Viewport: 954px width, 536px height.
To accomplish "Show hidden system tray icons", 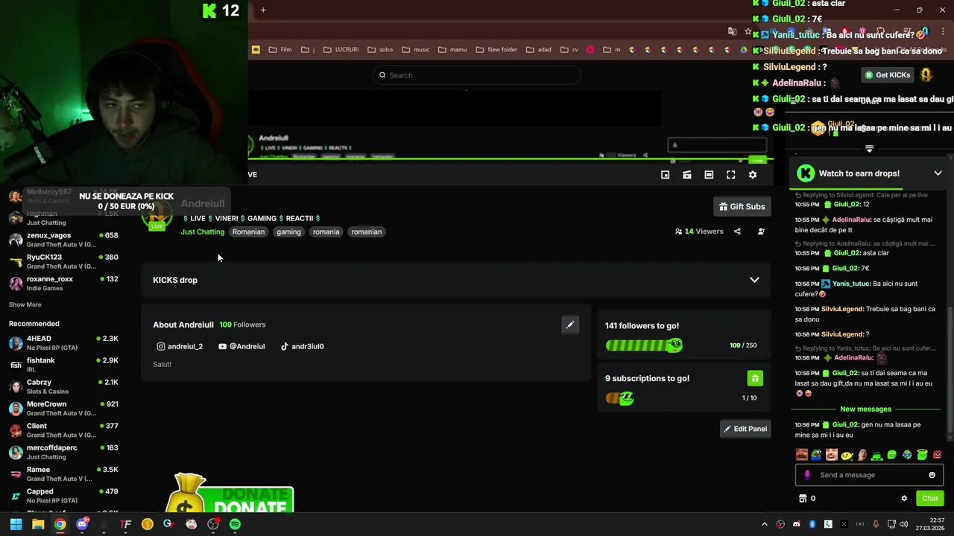I will (764, 524).
